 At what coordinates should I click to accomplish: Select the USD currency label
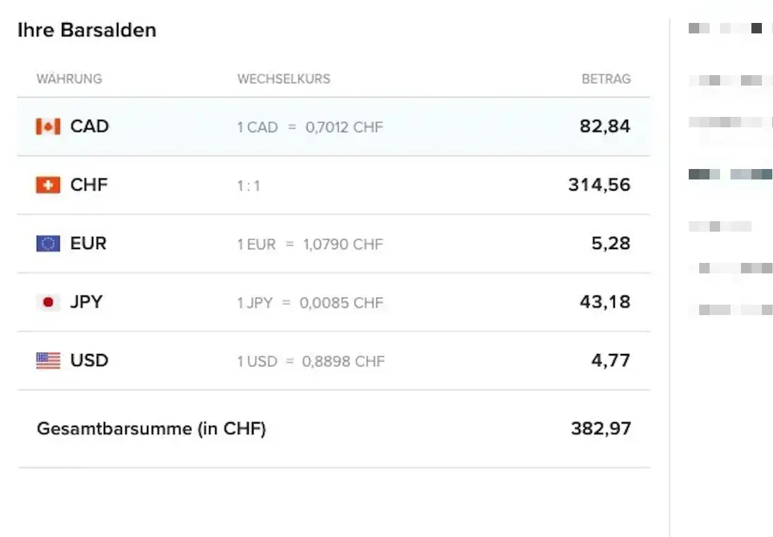(89, 360)
